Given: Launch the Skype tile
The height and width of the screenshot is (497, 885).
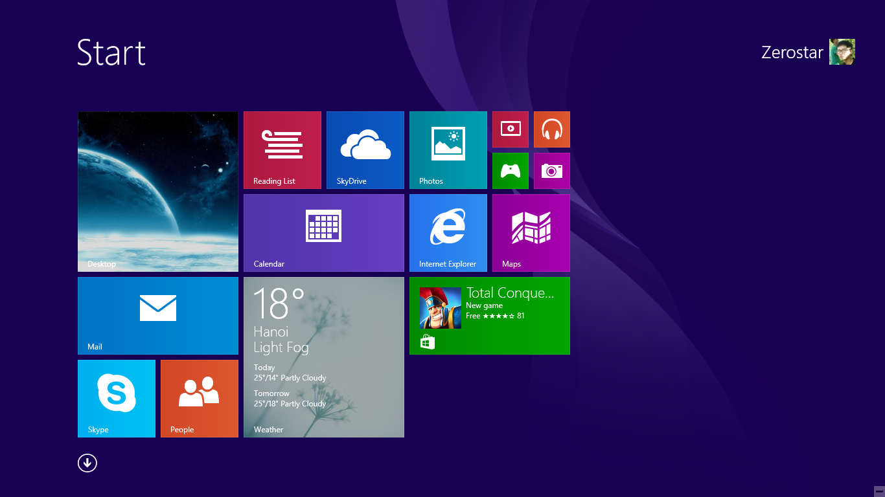Looking at the screenshot, I should pyautogui.click(x=117, y=399).
